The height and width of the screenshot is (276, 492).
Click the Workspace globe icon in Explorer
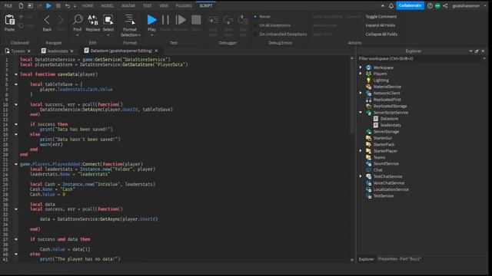369,67
